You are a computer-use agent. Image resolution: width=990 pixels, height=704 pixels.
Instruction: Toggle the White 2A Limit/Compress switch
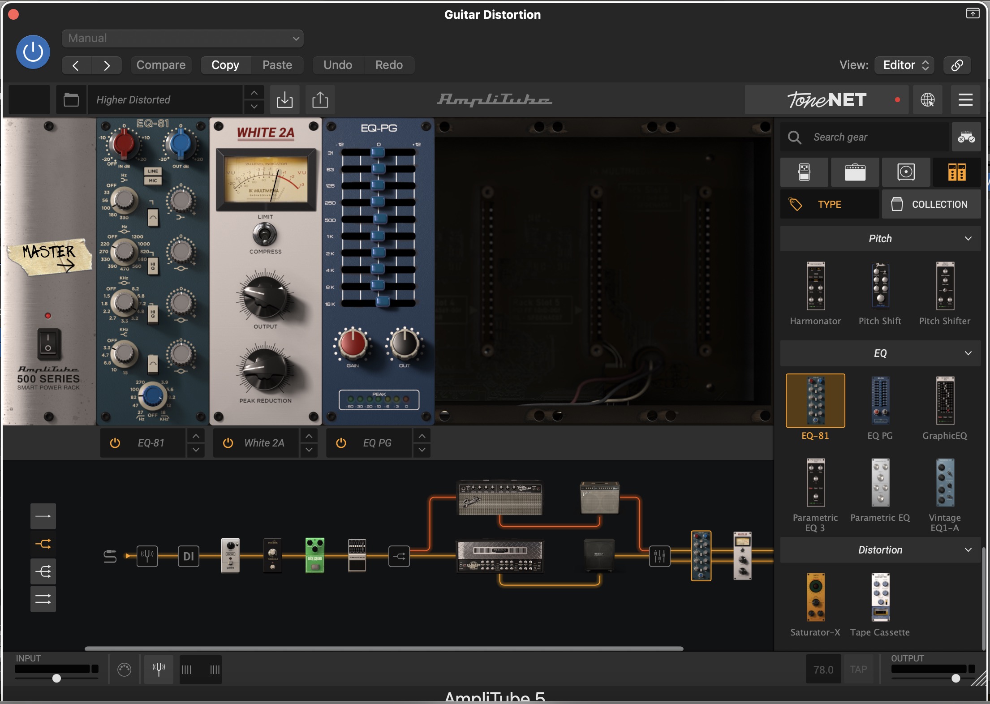point(265,234)
